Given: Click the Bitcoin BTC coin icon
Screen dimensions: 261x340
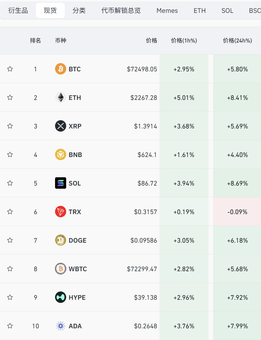Looking at the screenshot, I should [60, 69].
